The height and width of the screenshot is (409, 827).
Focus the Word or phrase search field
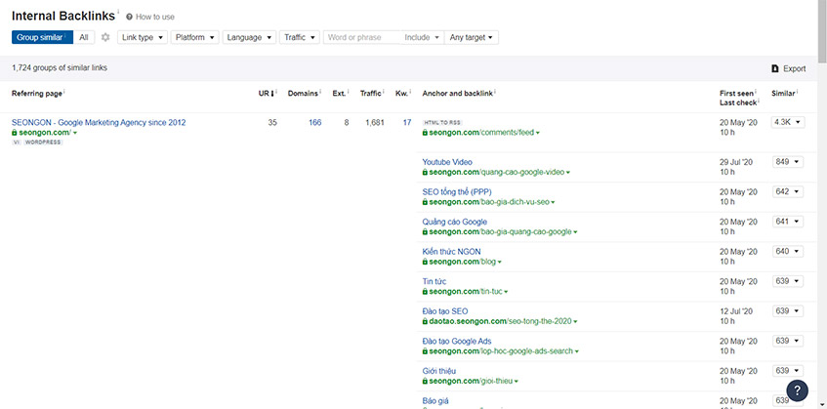pos(362,37)
